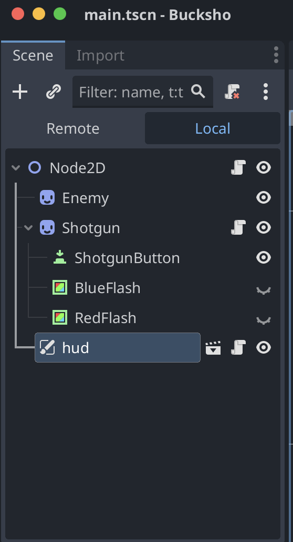Screen dimensions: 293x542
Task: Open the script attached to hud
Action: 238,347
